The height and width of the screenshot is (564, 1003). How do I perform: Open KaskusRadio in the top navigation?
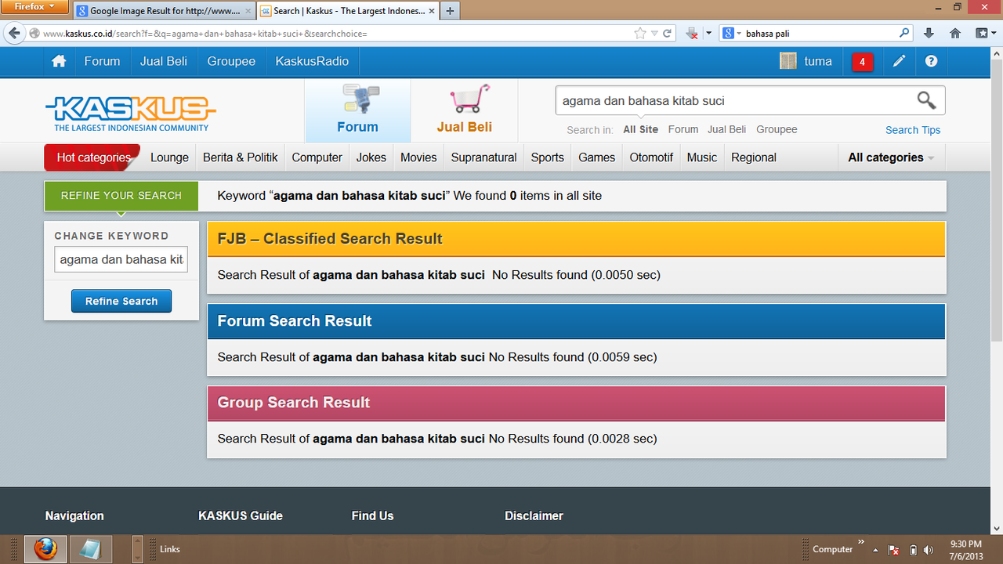click(312, 61)
